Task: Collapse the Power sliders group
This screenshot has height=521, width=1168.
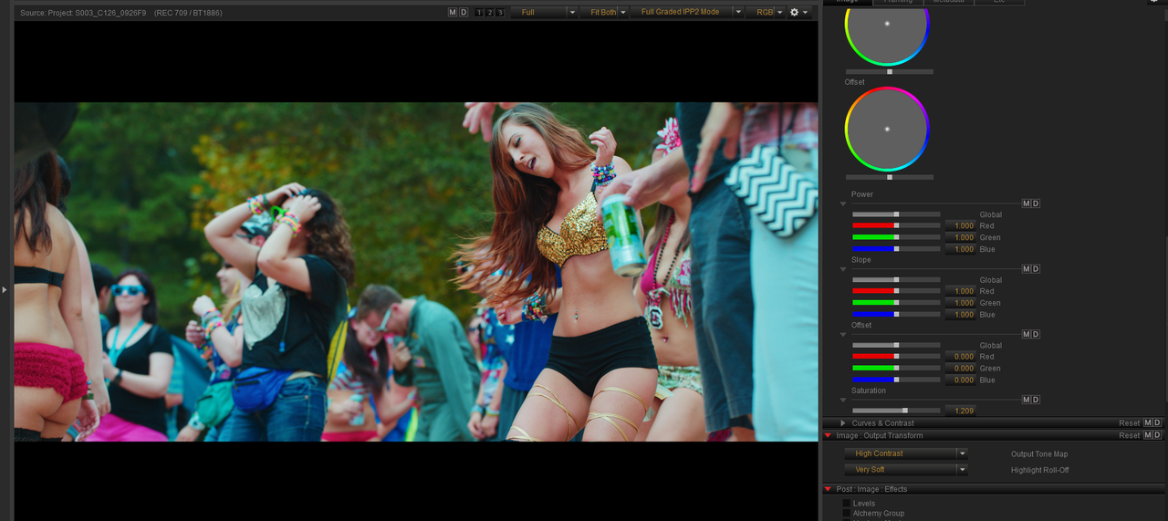Action: [x=842, y=204]
